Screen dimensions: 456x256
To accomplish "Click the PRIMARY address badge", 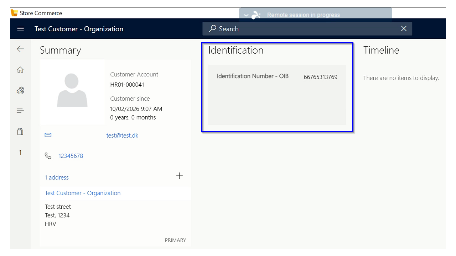I will pos(175,240).
